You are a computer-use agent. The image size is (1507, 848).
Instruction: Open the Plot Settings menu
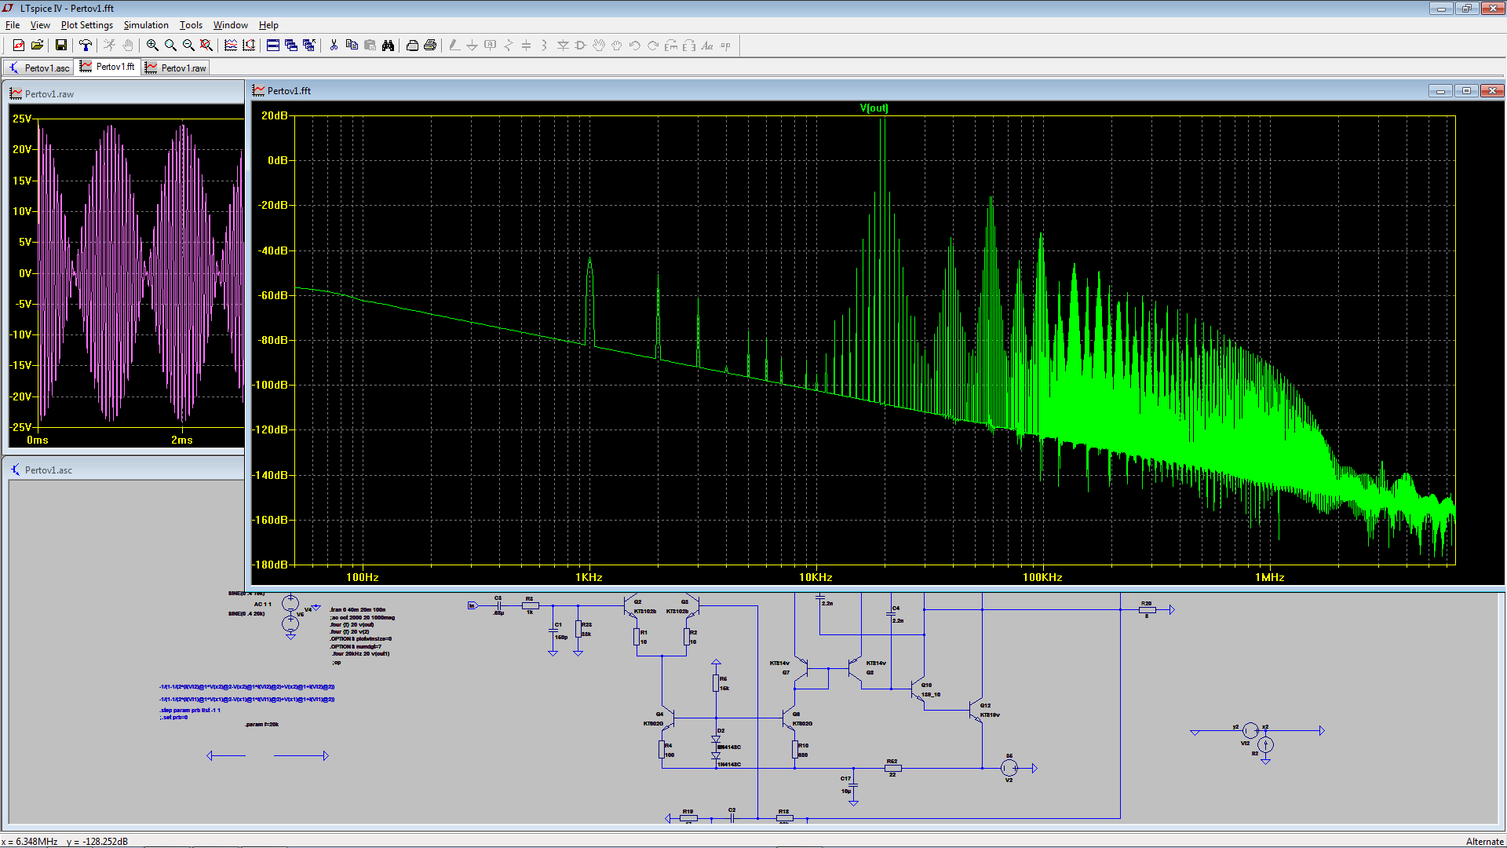[86, 25]
